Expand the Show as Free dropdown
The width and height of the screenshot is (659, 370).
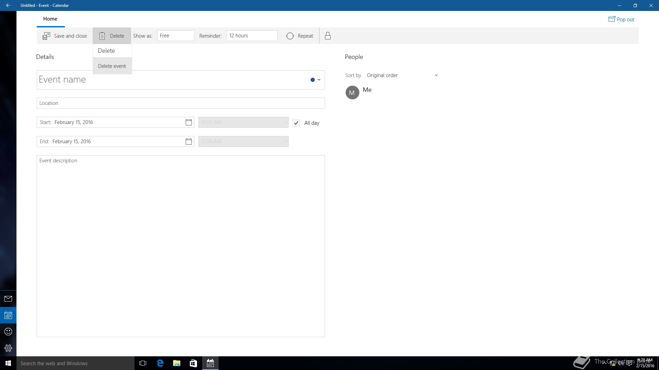click(x=175, y=36)
